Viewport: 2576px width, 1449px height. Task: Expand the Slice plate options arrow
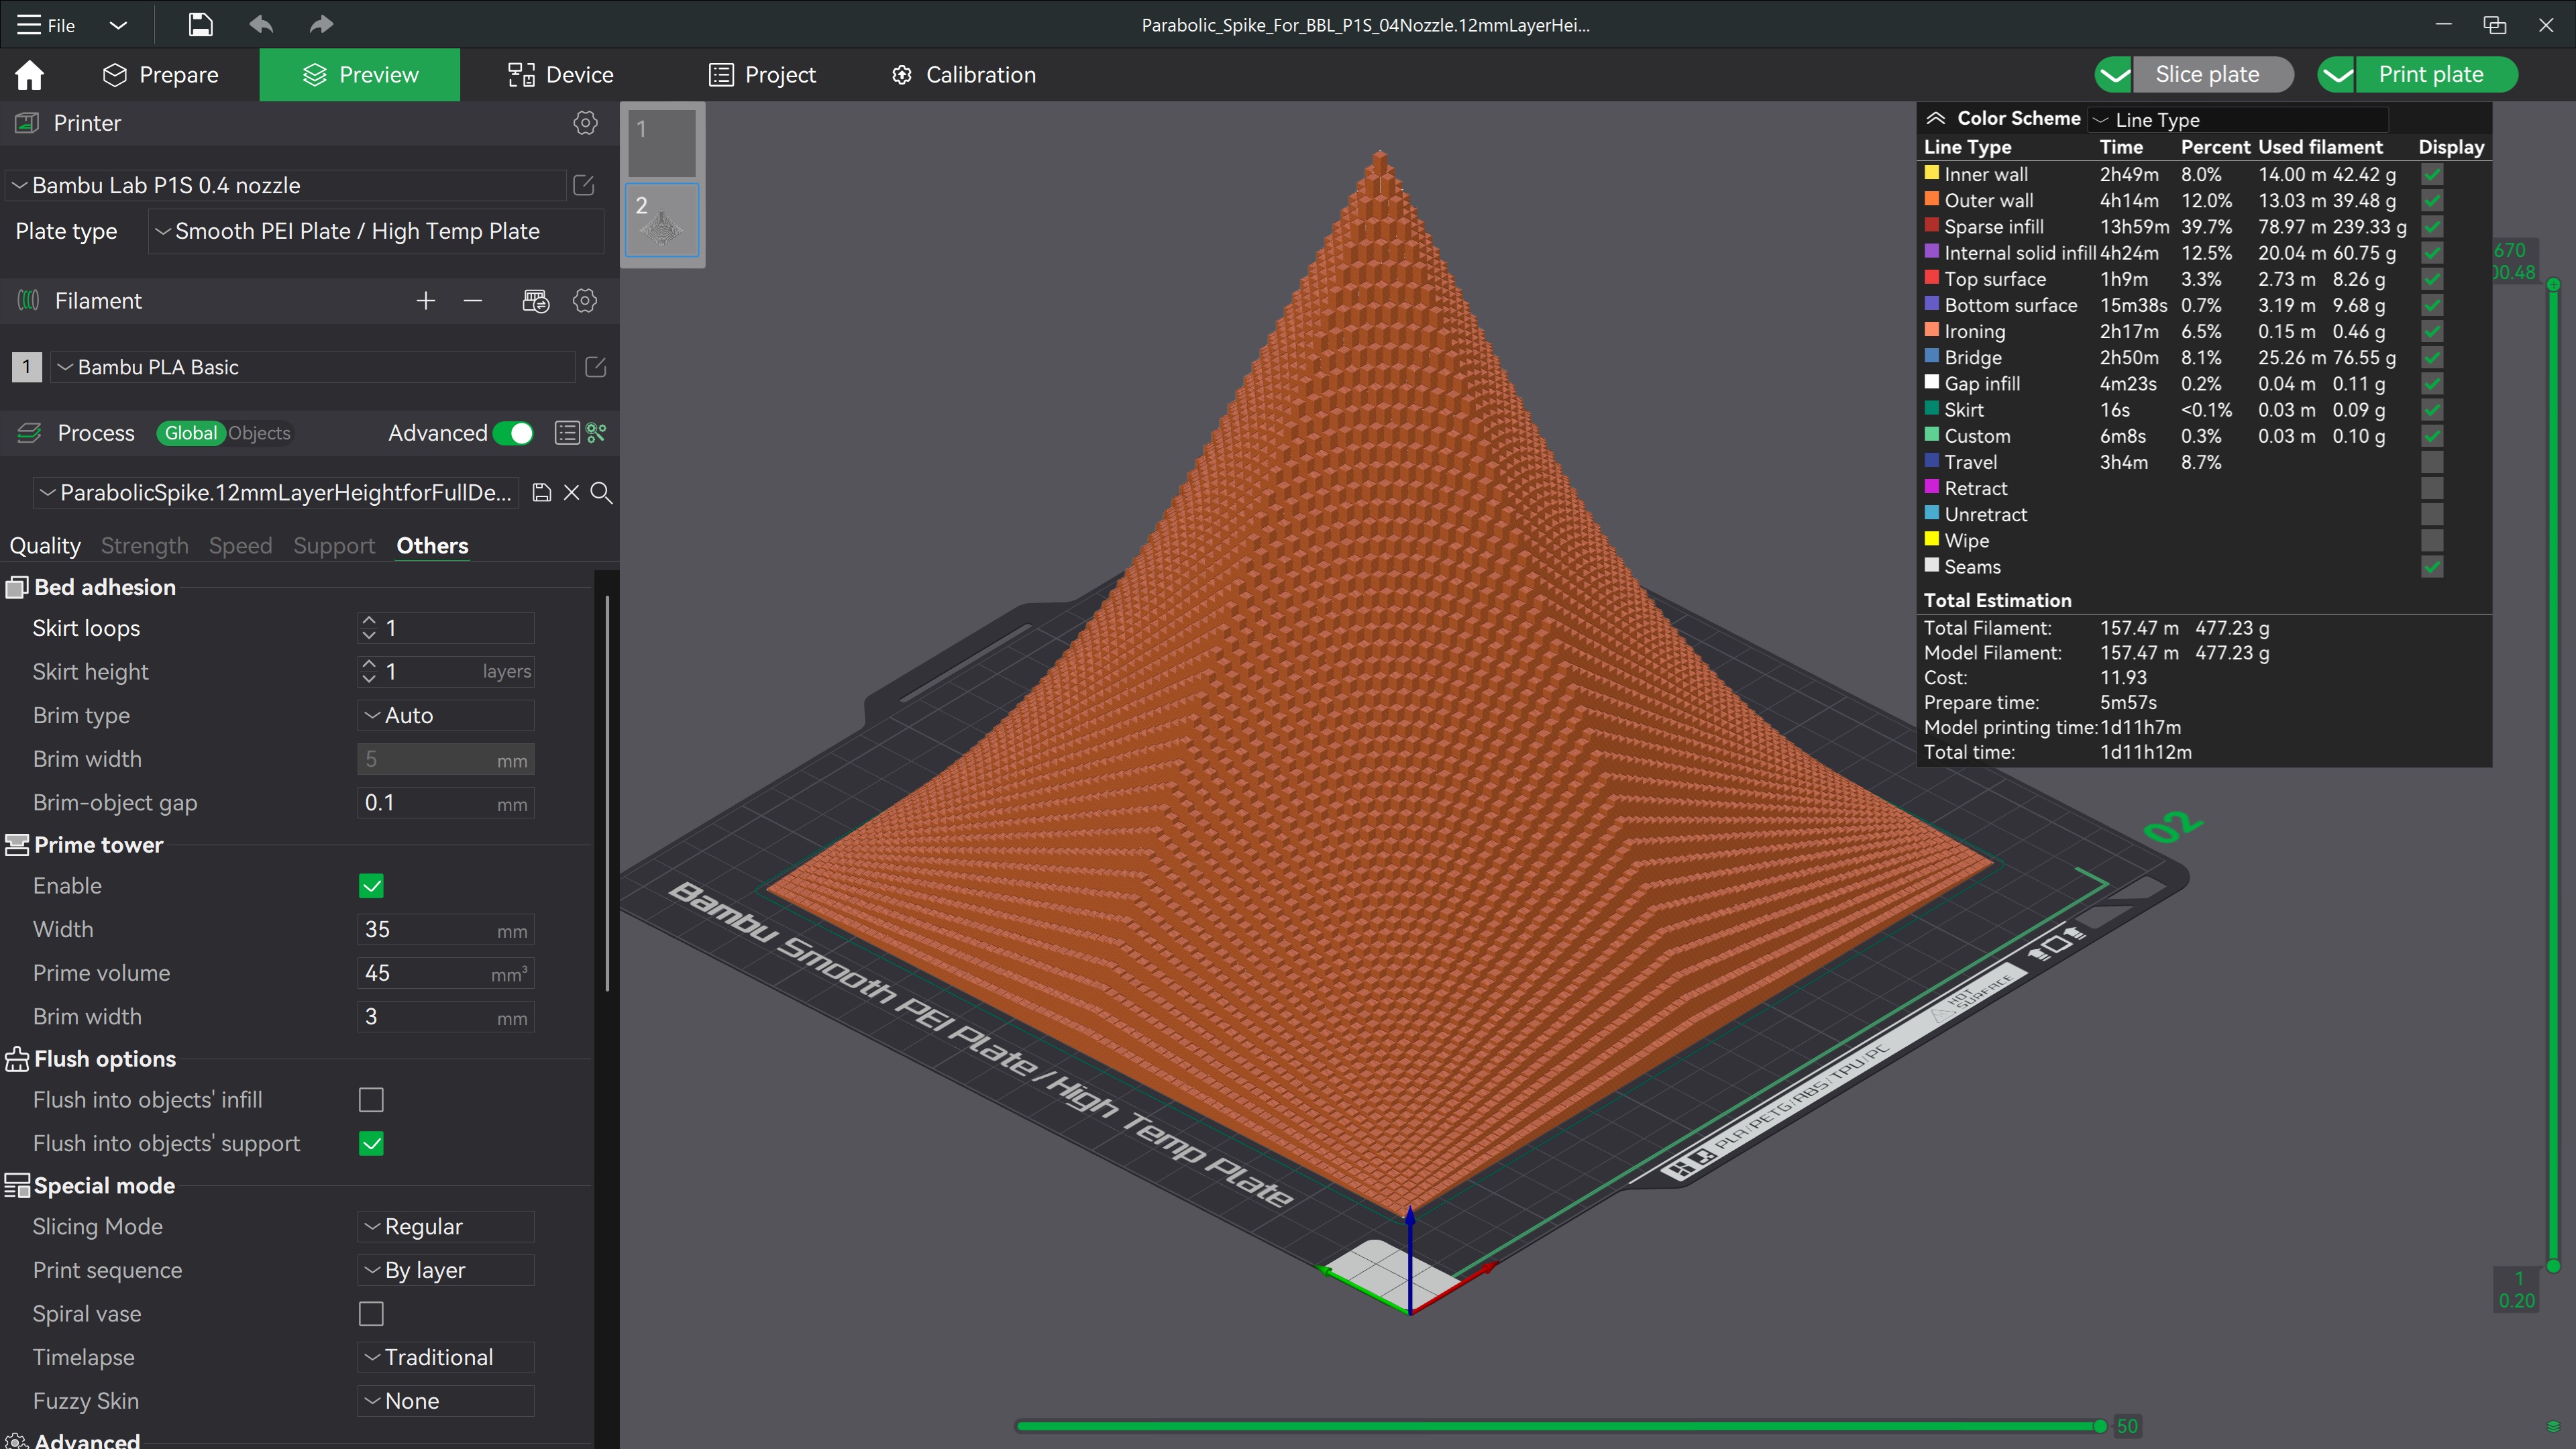click(x=2114, y=75)
